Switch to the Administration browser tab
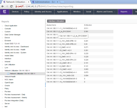 click(45, 2)
